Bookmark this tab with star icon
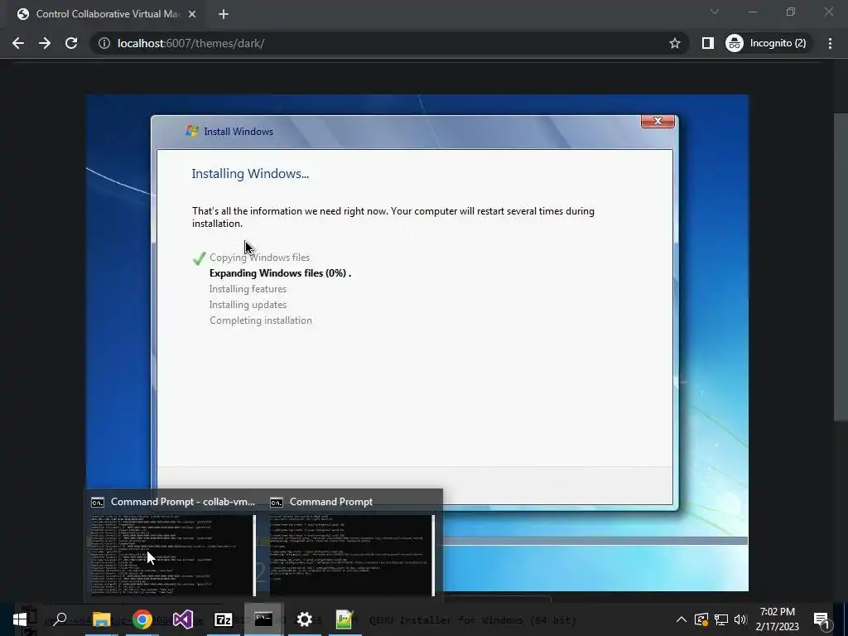The image size is (848, 636). pyautogui.click(x=674, y=43)
